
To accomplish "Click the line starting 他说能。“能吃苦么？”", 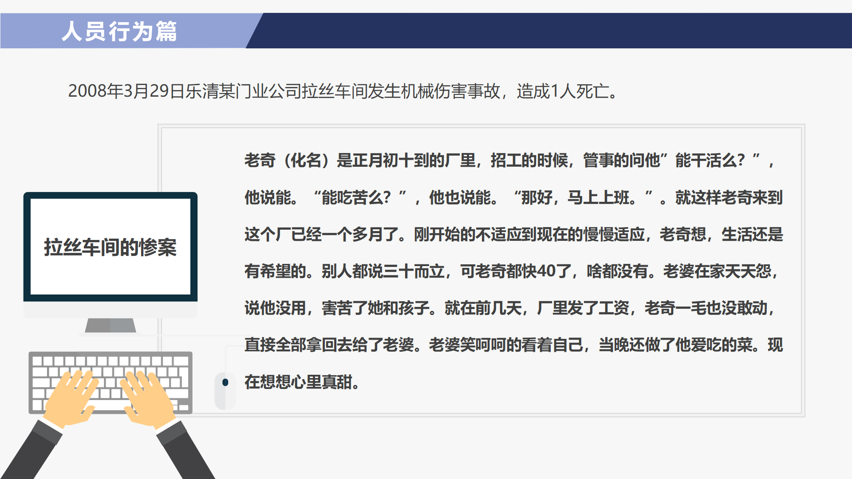I will [513, 197].
